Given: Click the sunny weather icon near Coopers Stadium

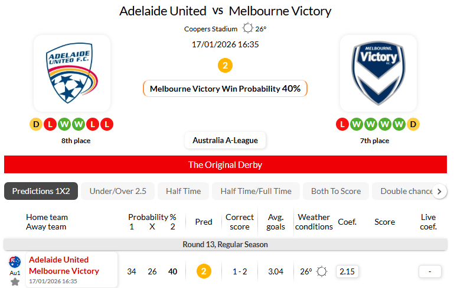Looking at the screenshot, I should point(247,28).
